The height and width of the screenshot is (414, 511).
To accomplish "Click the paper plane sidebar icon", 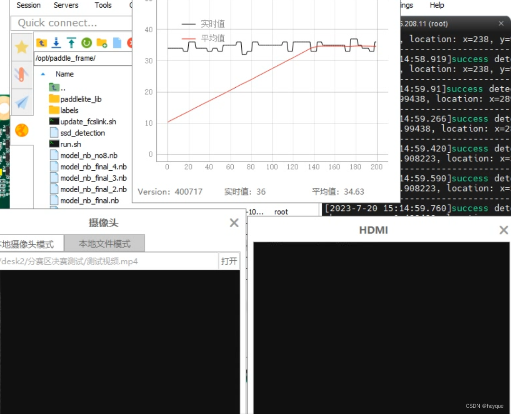I will [x=22, y=103].
